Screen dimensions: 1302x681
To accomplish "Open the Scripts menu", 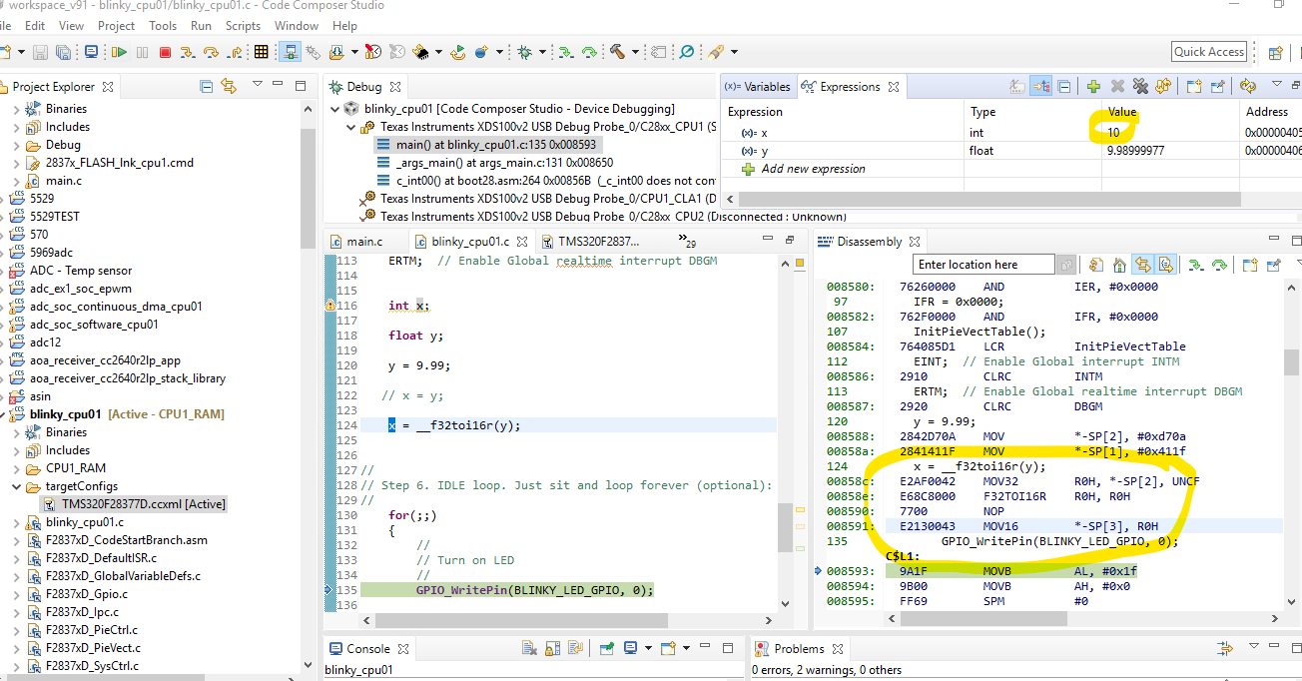I will [x=243, y=26].
